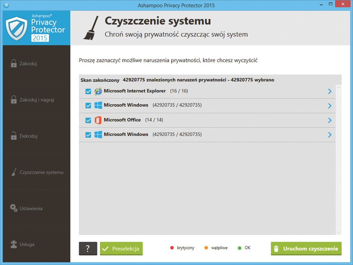
Task: Click the (16 / 16) count text
Action: coord(179,91)
